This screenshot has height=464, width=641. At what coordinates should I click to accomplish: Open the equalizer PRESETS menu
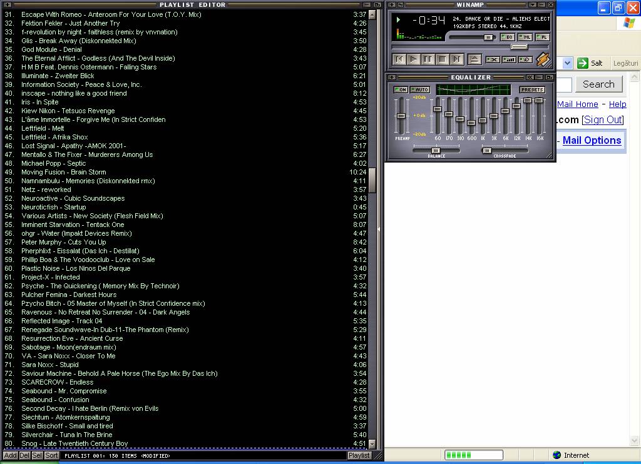pyautogui.click(x=532, y=90)
